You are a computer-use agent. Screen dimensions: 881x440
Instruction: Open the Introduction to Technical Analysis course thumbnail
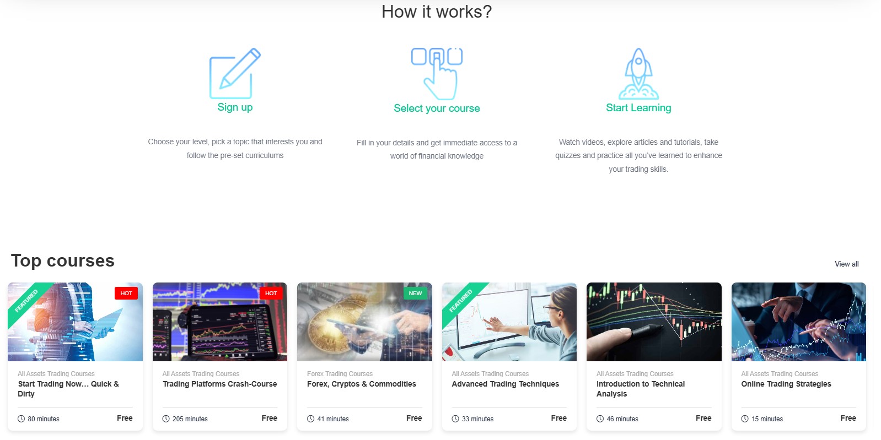click(654, 322)
